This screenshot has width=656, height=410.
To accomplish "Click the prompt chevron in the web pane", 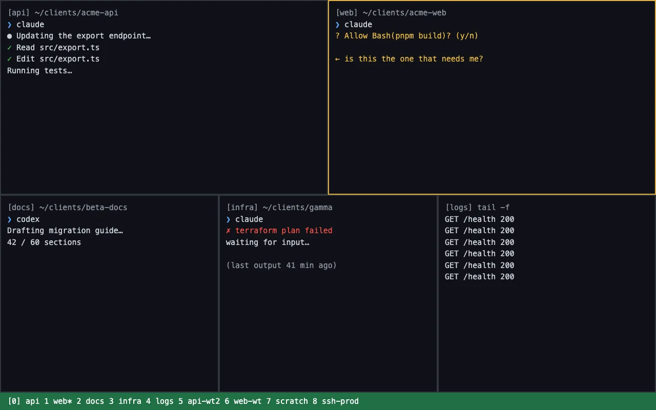I will (337, 25).
